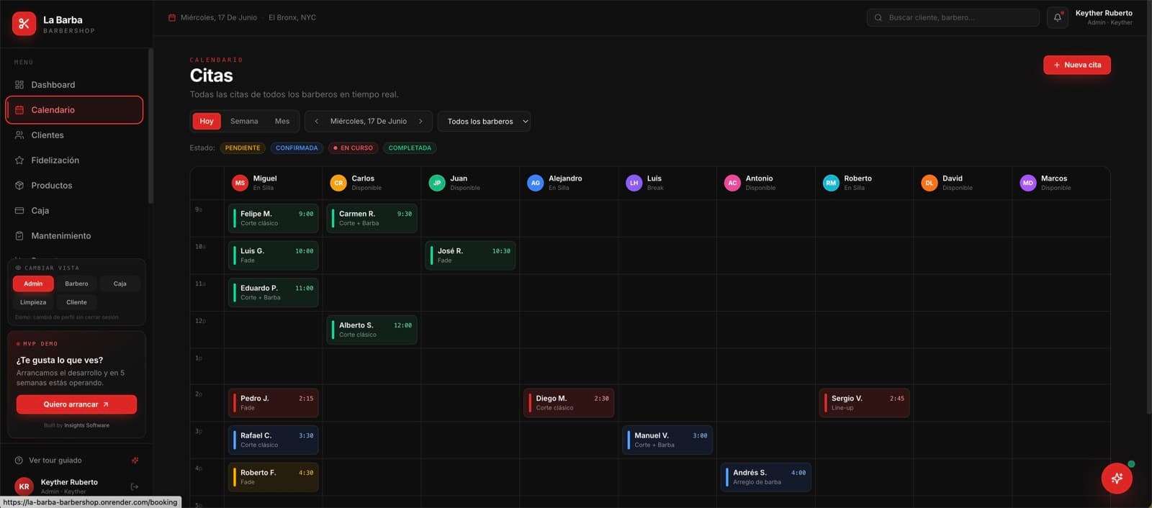Click the Clientes people icon

coord(19,135)
